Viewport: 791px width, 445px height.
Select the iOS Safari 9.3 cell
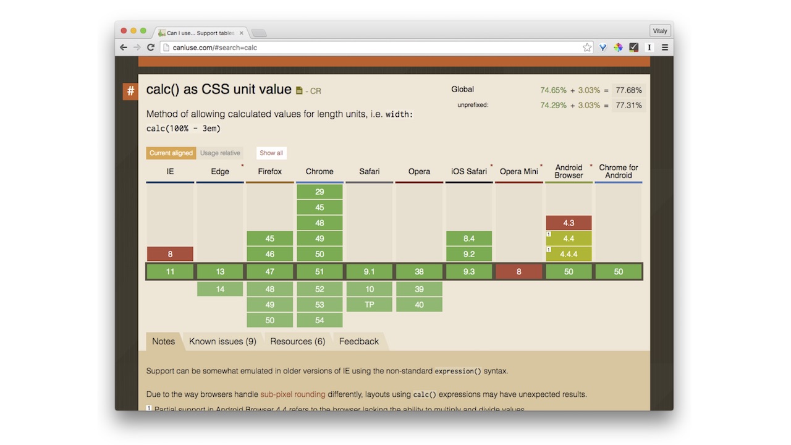pyautogui.click(x=469, y=272)
